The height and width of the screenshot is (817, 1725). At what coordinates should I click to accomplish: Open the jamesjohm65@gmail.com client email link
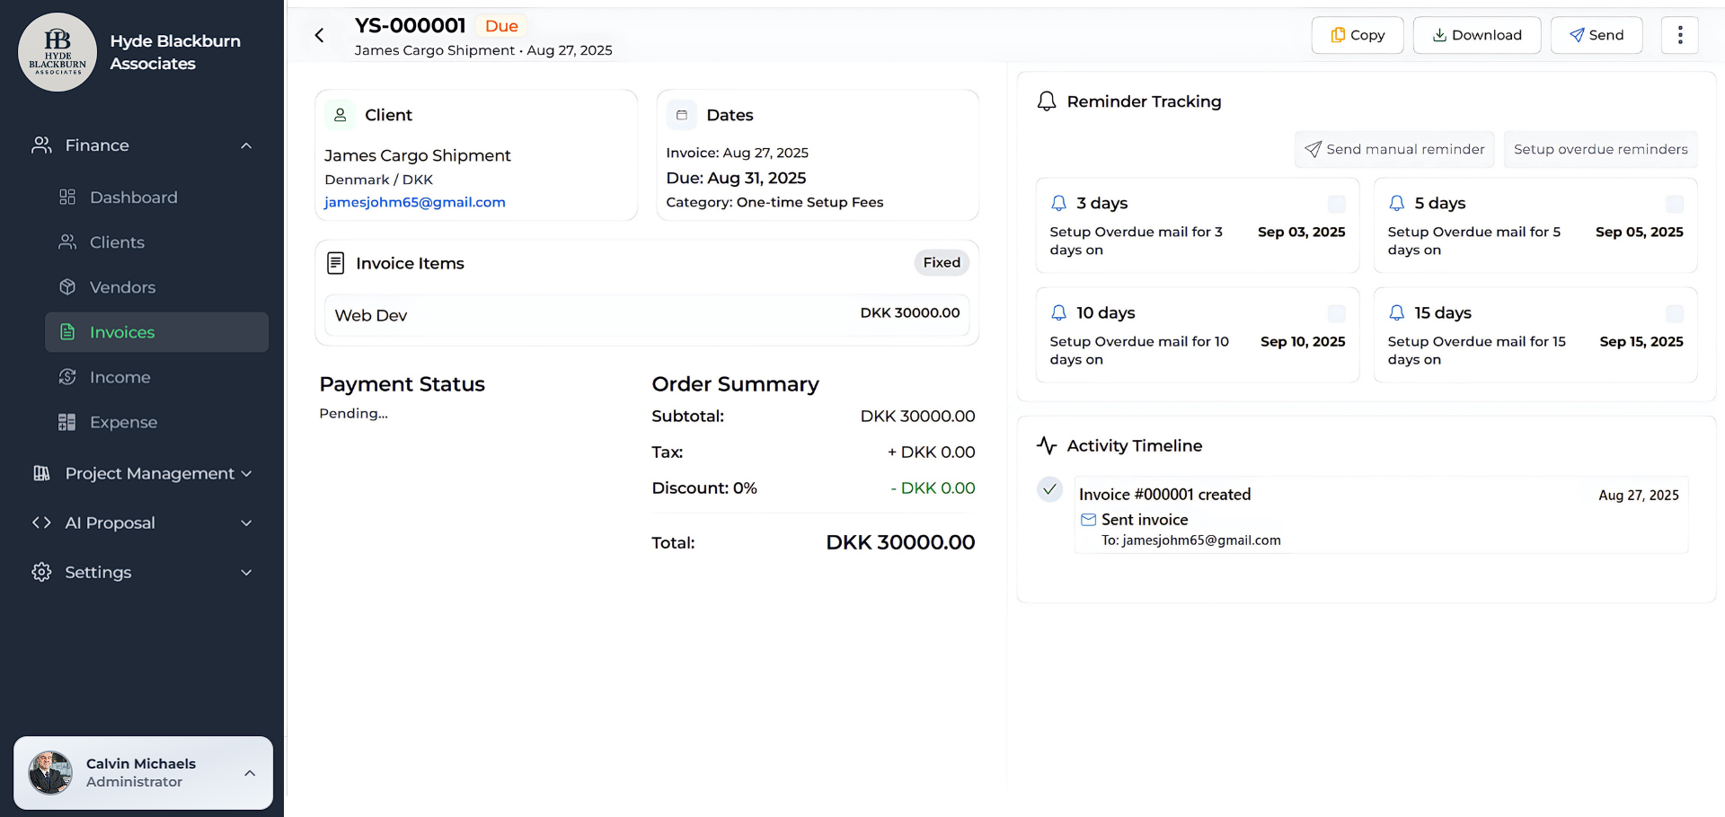tap(414, 202)
